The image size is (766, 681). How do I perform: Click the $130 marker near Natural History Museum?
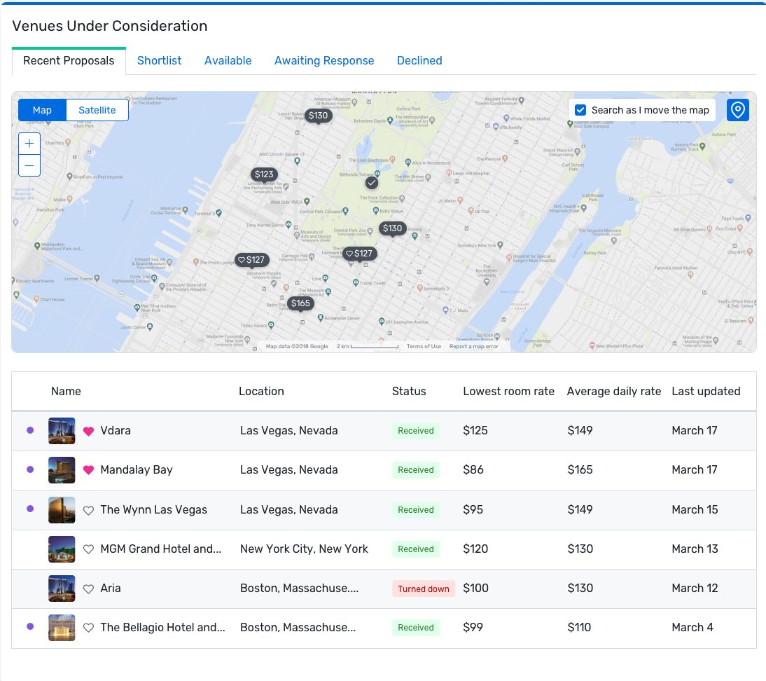pyautogui.click(x=318, y=116)
